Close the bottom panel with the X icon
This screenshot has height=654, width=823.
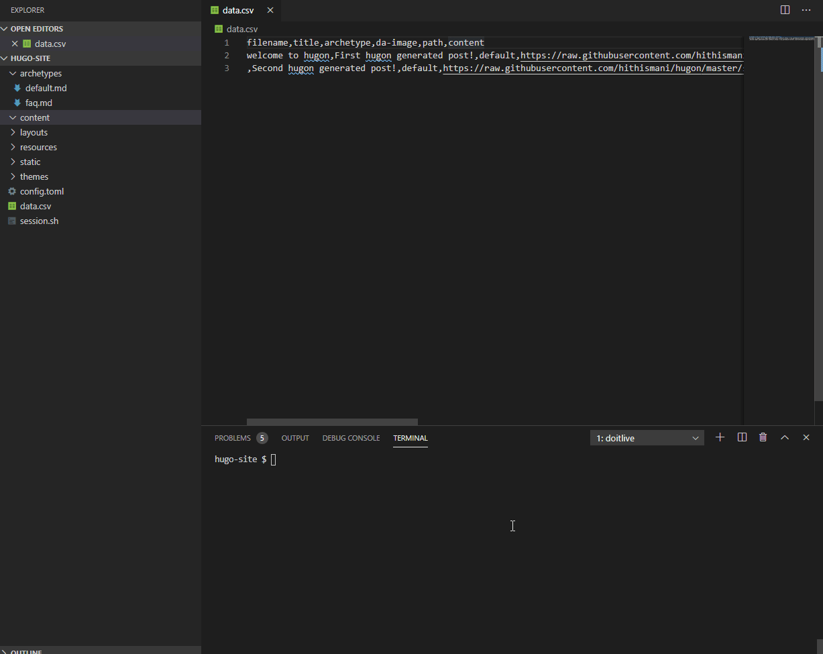[x=806, y=437]
